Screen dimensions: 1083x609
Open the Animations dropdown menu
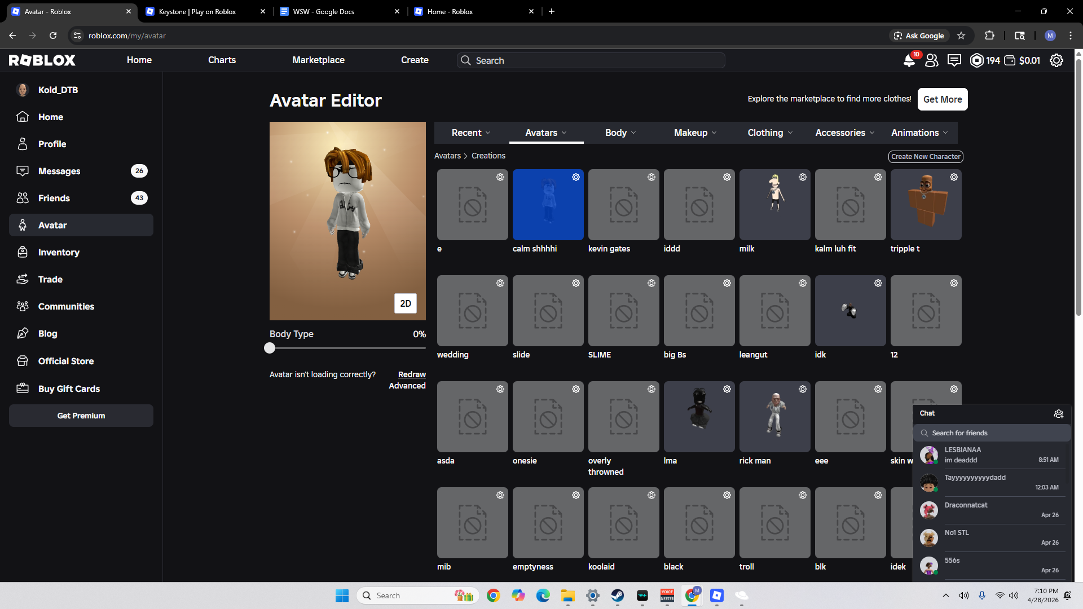pos(919,133)
